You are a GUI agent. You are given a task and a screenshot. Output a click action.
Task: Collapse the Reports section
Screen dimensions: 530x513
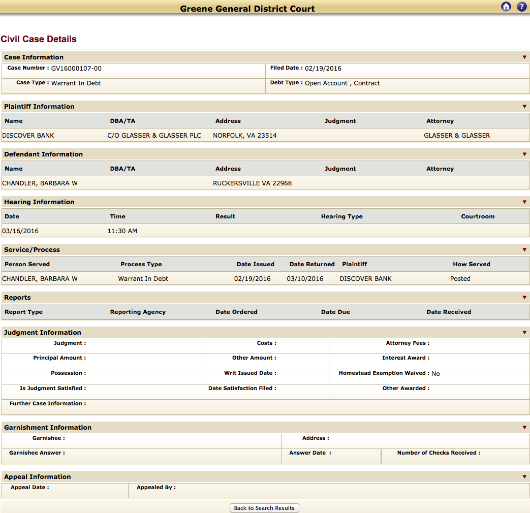coord(524,298)
